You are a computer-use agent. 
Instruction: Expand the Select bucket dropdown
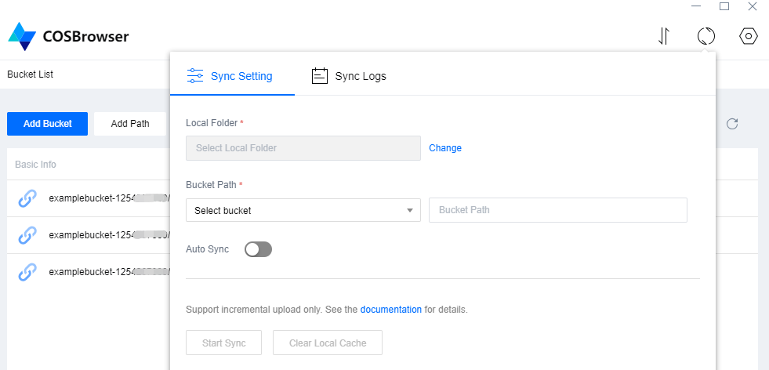pyautogui.click(x=303, y=210)
